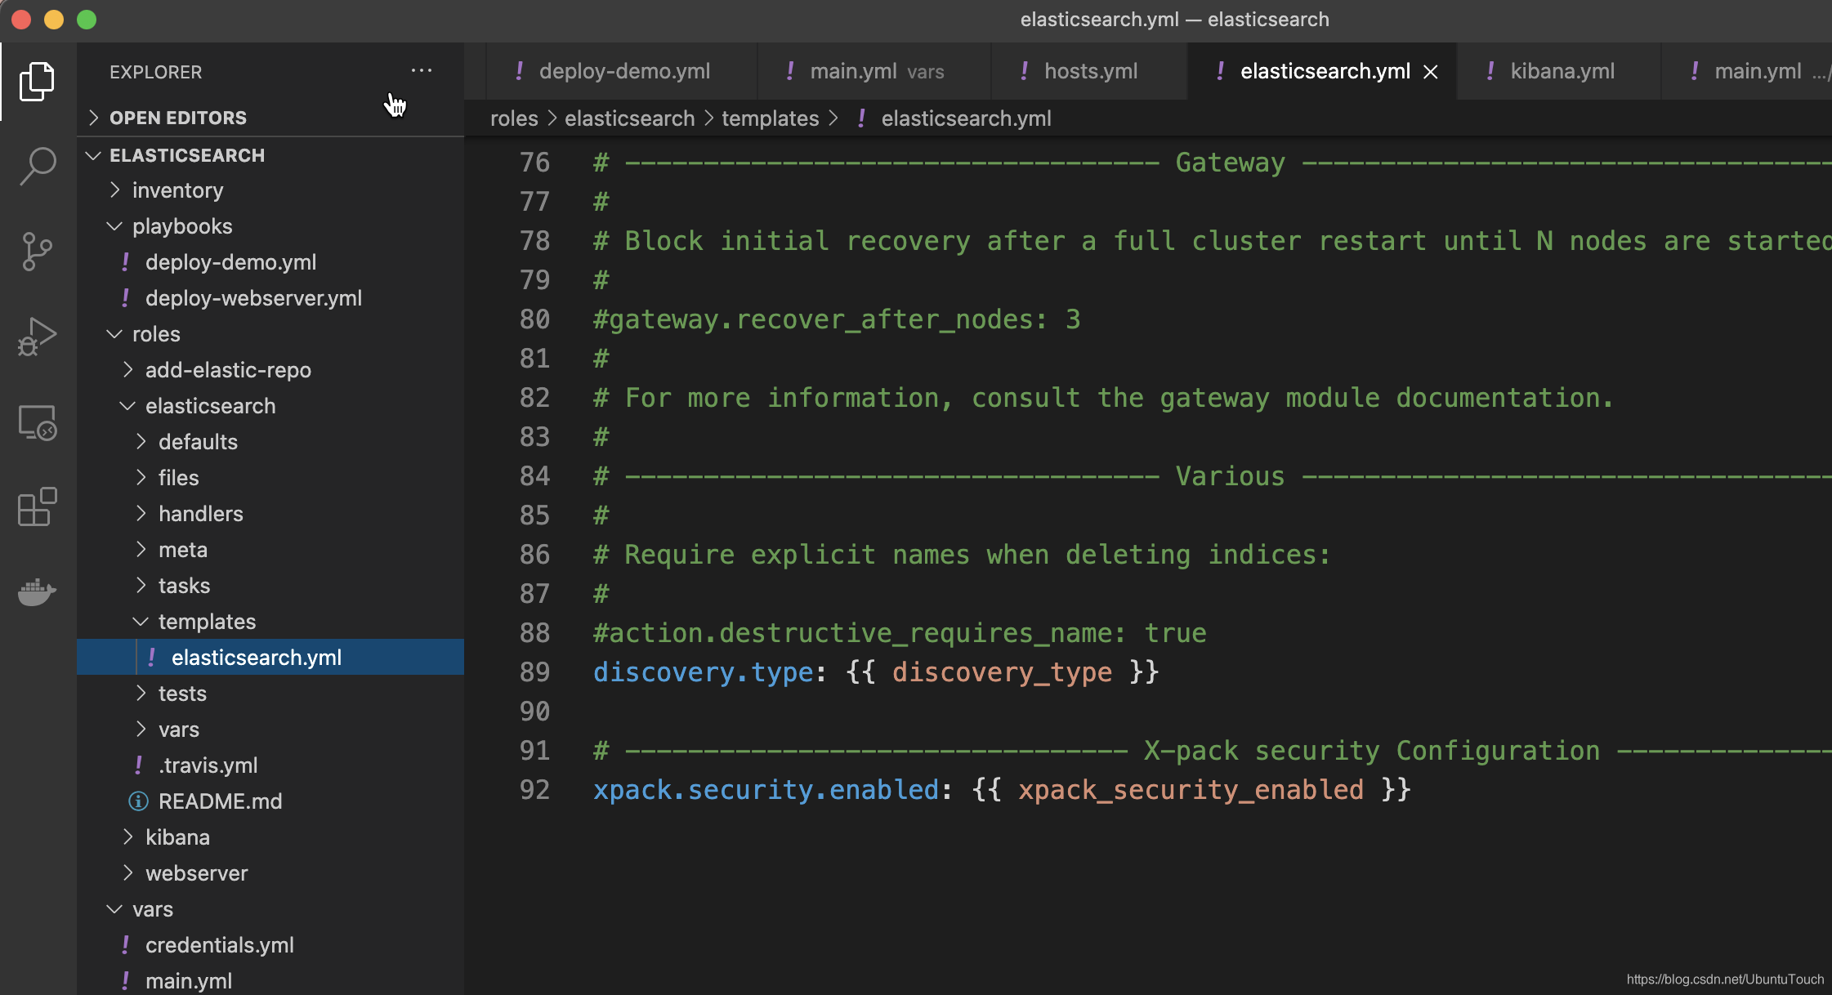Open the Run and Debug icon

(x=37, y=336)
